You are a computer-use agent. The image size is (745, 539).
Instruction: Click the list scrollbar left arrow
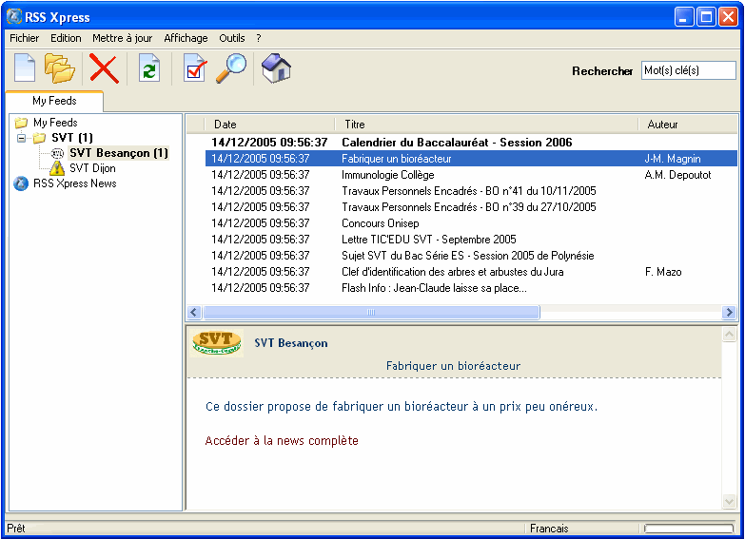(193, 312)
